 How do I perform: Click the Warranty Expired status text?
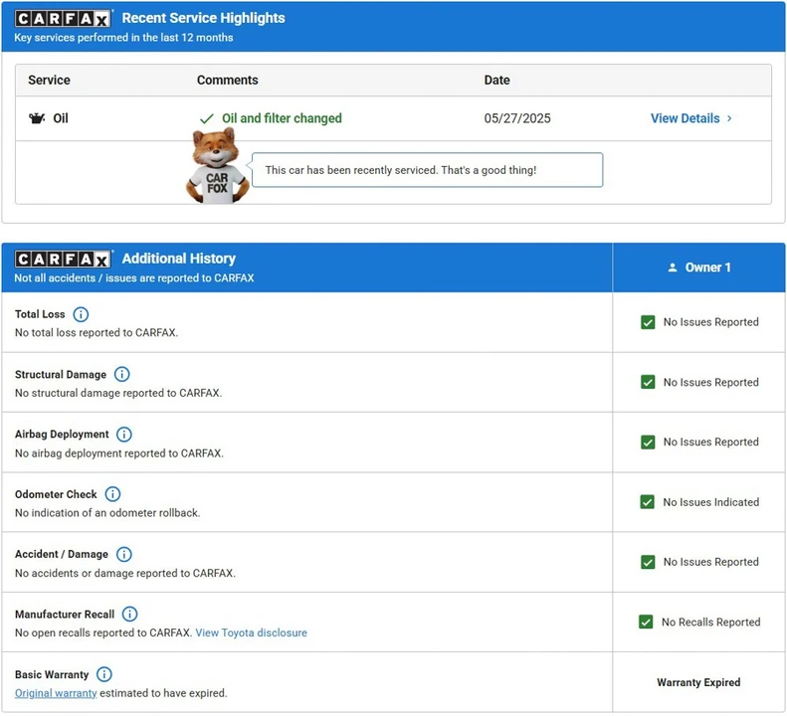[x=698, y=682]
